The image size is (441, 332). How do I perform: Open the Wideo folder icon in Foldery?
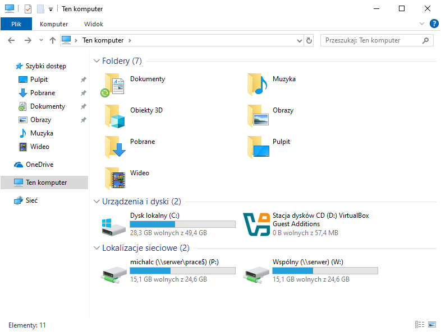(115, 179)
